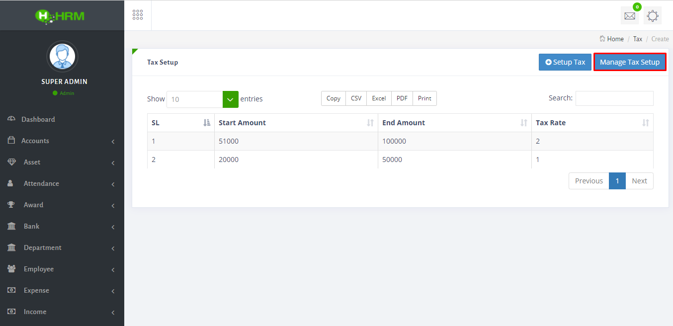Click the app grid icon in the header
Image resolution: width=673 pixels, height=326 pixels.
coord(138,14)
